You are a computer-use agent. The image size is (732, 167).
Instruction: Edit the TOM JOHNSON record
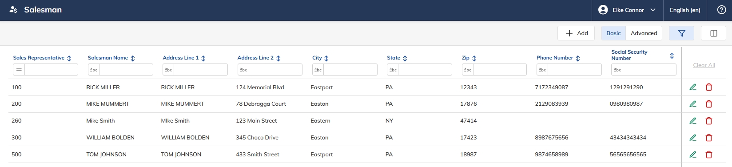tap(692, 155)
